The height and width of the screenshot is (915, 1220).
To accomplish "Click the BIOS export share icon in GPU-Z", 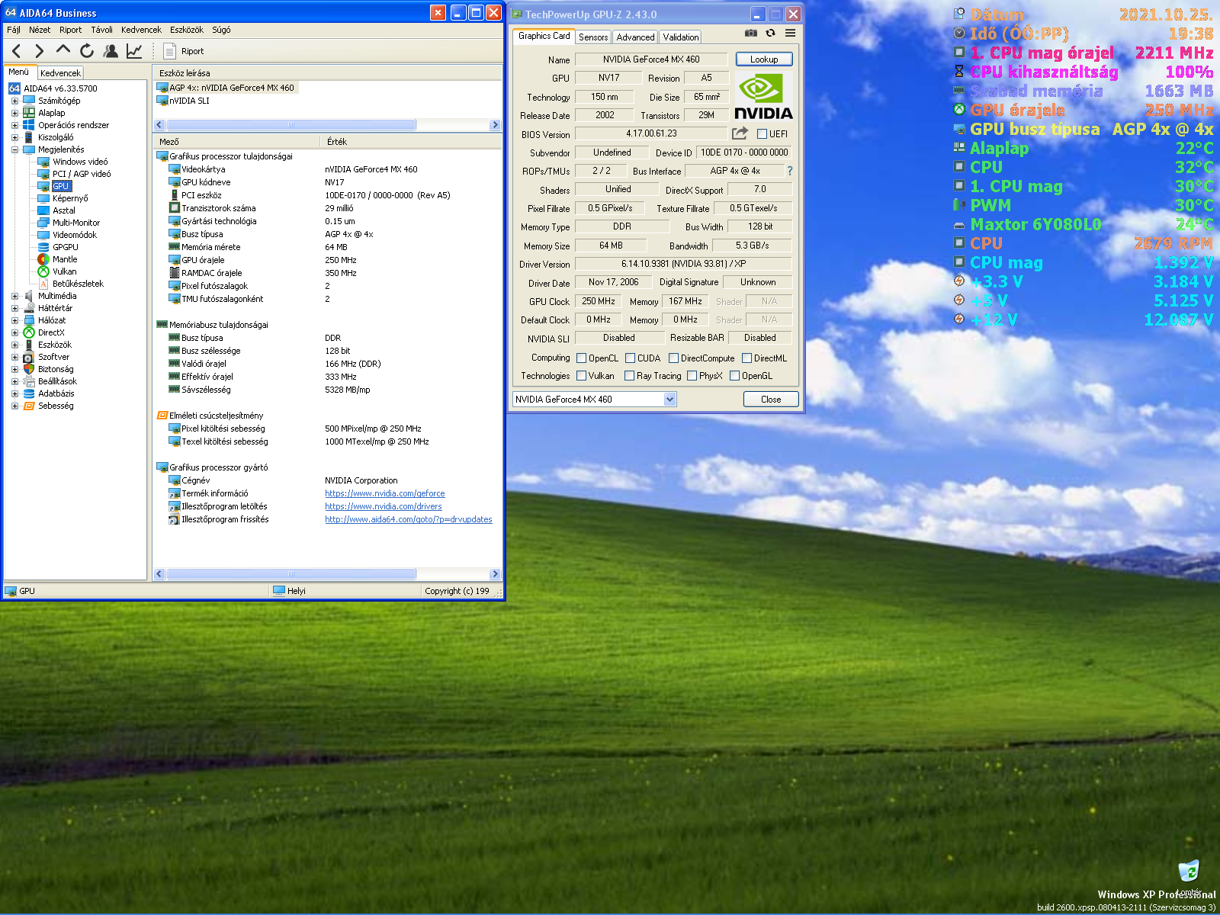I will 740,133.
